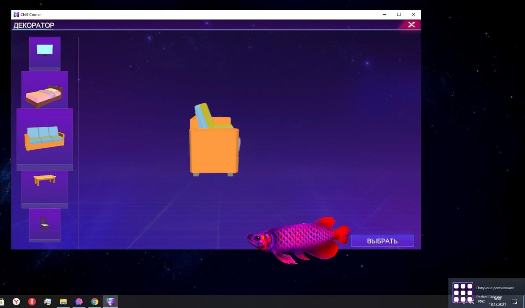Open the red Яндекс taskbar icon
Screen dimensions: 525x308
[x=32, y=302]
